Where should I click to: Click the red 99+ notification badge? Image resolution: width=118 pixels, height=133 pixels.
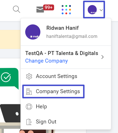click(48, 7)
